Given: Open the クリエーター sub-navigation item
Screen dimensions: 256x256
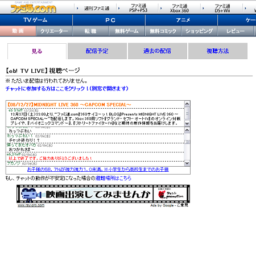Looking at the screenshot, I should (54, 31).
